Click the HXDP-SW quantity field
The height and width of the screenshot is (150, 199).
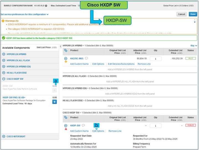156,126
